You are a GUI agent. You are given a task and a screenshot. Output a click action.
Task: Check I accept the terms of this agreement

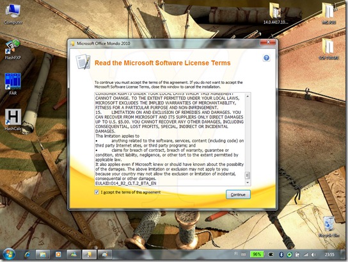[x=97, y=192]
